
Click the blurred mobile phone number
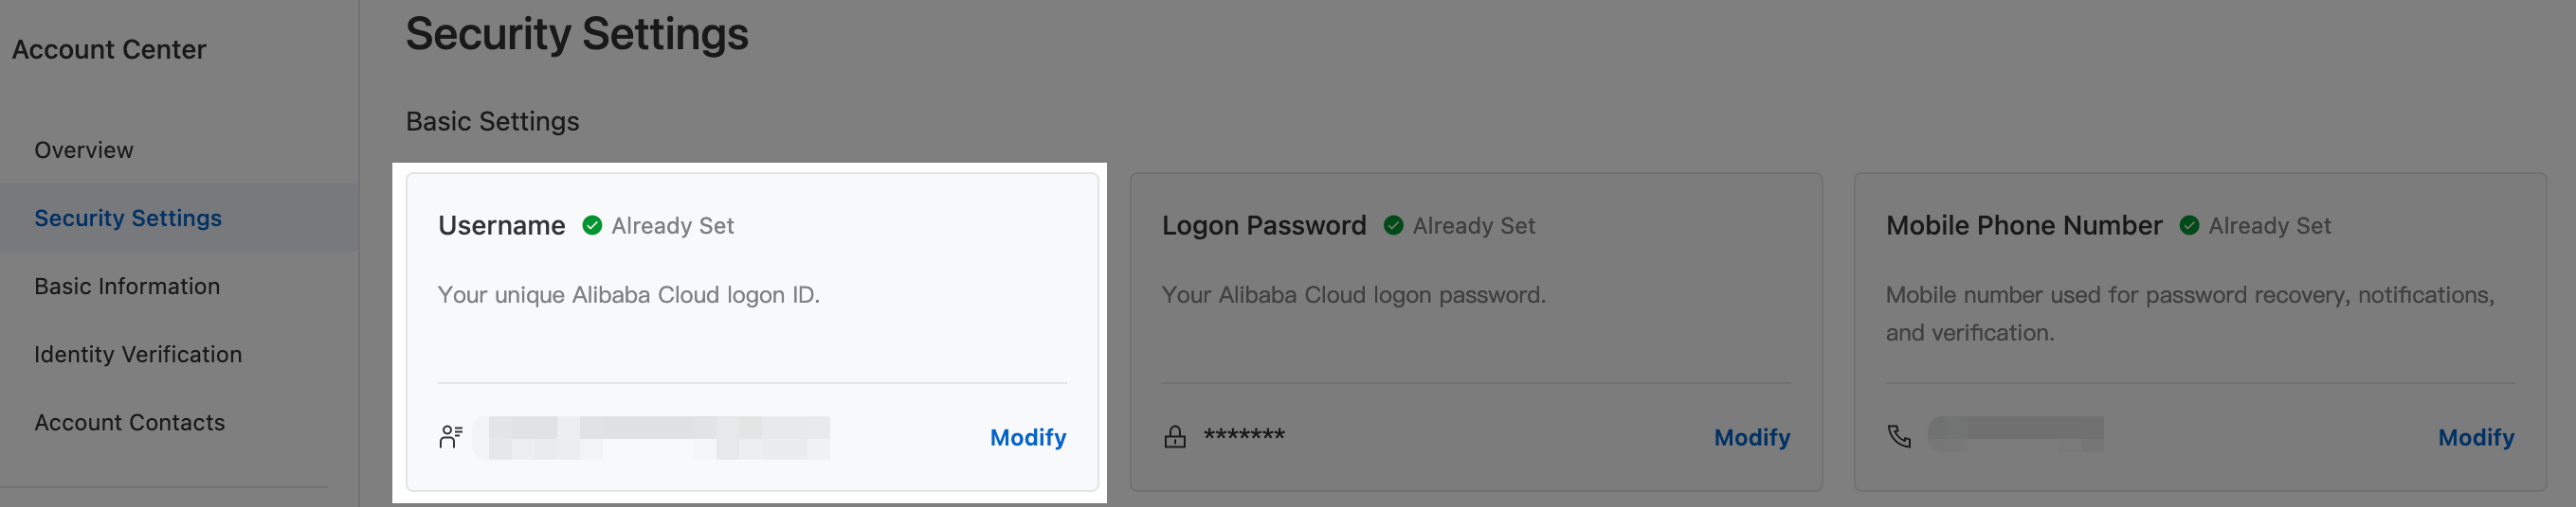point(2015,435)
